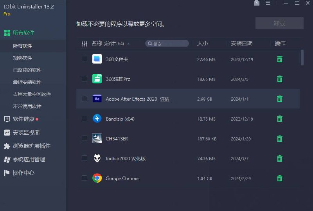Click the 2.68 GB size value
Screen dimensions: 313x211
205,99
